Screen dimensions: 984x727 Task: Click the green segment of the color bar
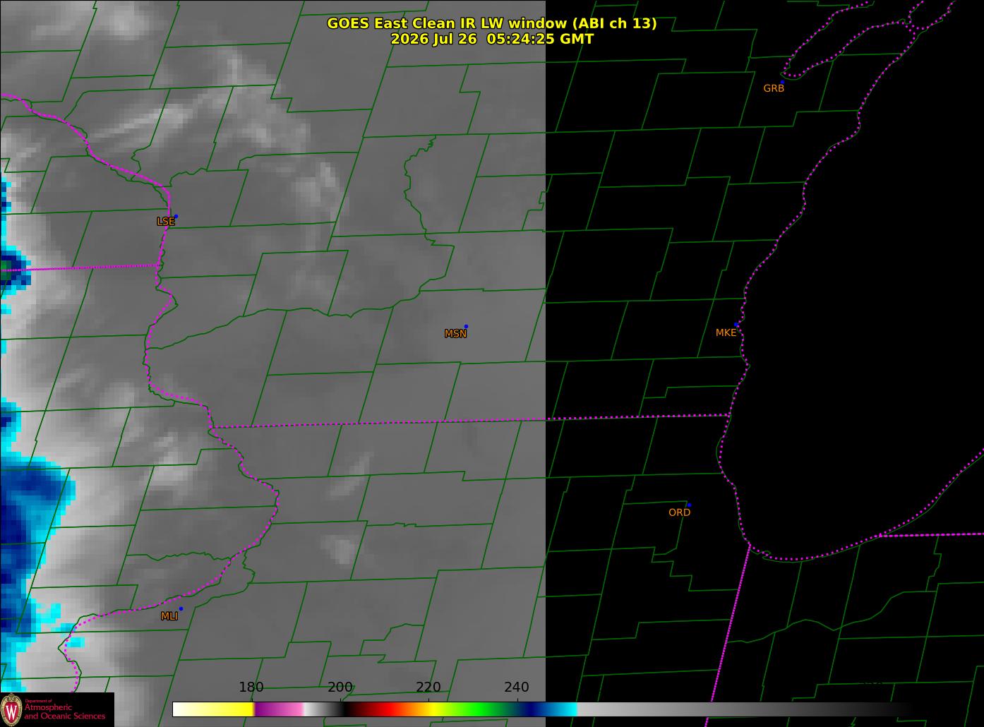tap(480, 709)
